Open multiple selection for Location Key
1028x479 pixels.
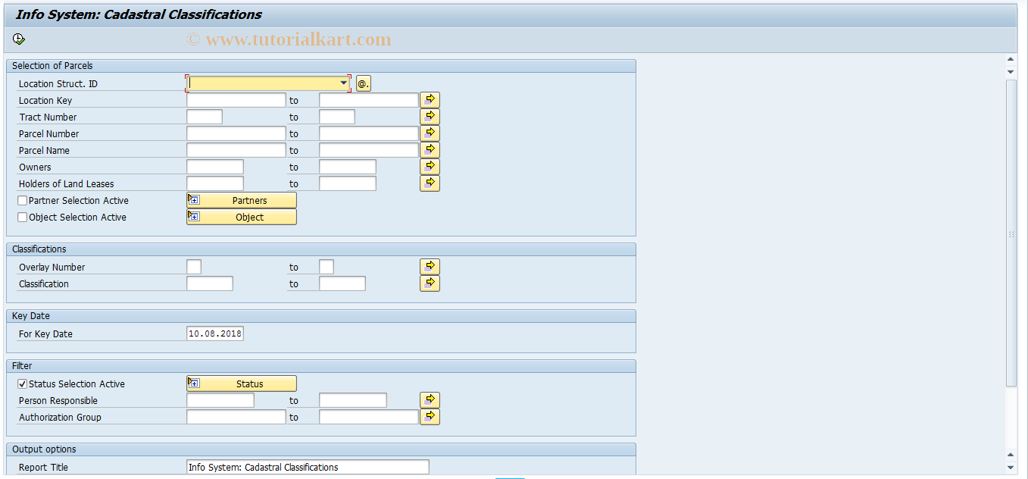(x=430, y=100)
